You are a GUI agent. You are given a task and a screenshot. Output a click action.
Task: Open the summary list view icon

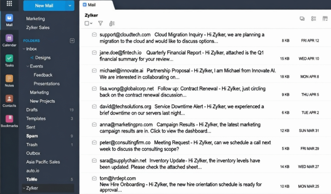(313, 19)
